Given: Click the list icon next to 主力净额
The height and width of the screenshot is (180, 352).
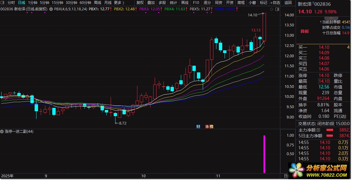Looking at the screenshot, I should pos(318,130).
